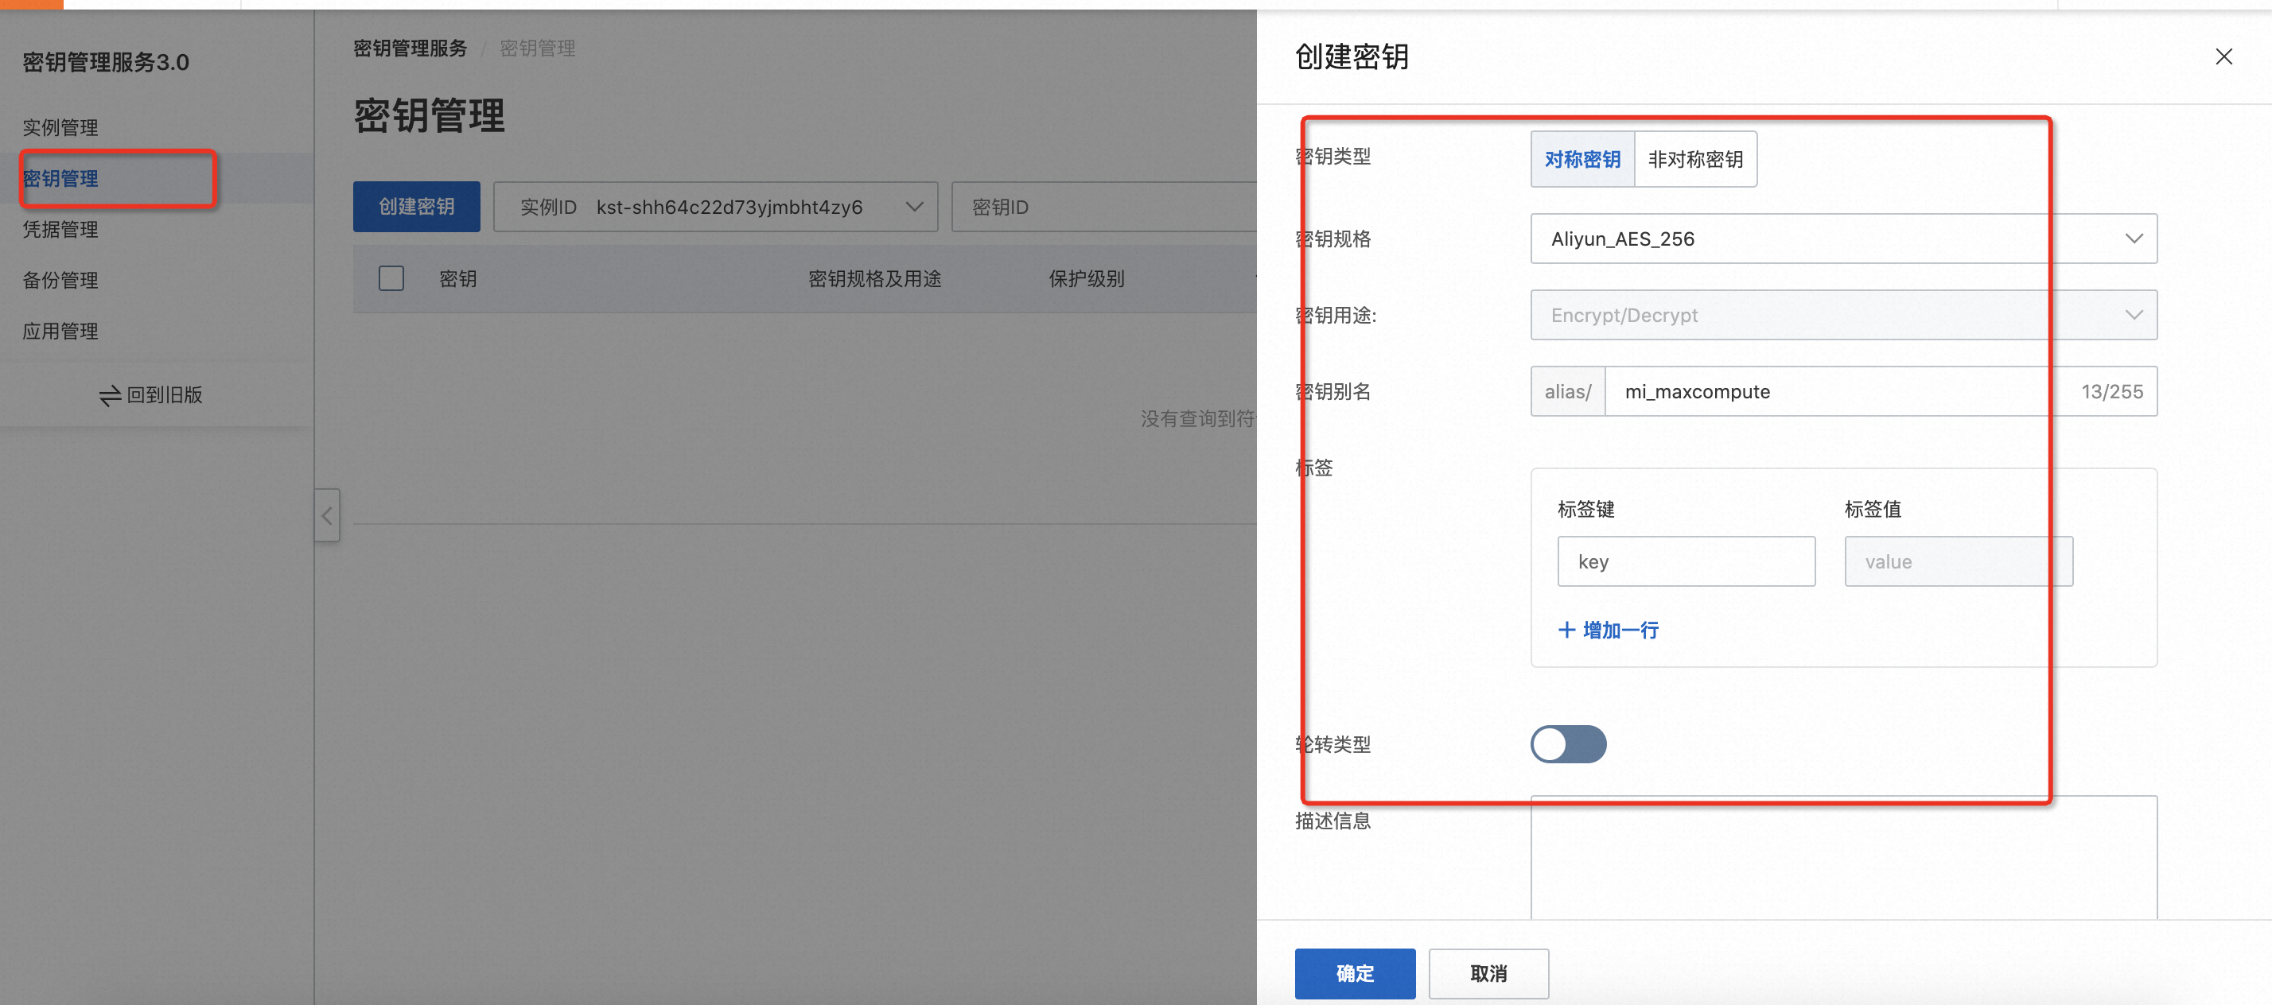Select the 对称密钥 key type
Image resolution: width=2272 pixels, height=1005 pixels.
(1582, 160)
